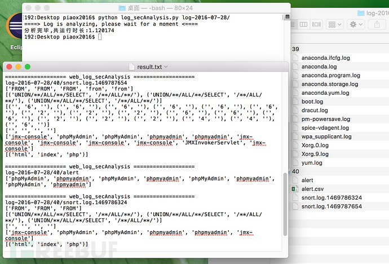Select pm-powersave.log file
Viewport: 389px width, 264px height.
click(x=326, y=119)
